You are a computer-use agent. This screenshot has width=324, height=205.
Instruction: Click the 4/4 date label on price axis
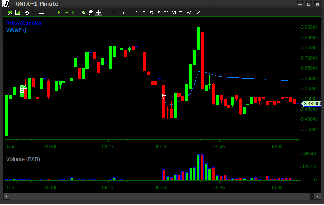click(x=10, y=147)
